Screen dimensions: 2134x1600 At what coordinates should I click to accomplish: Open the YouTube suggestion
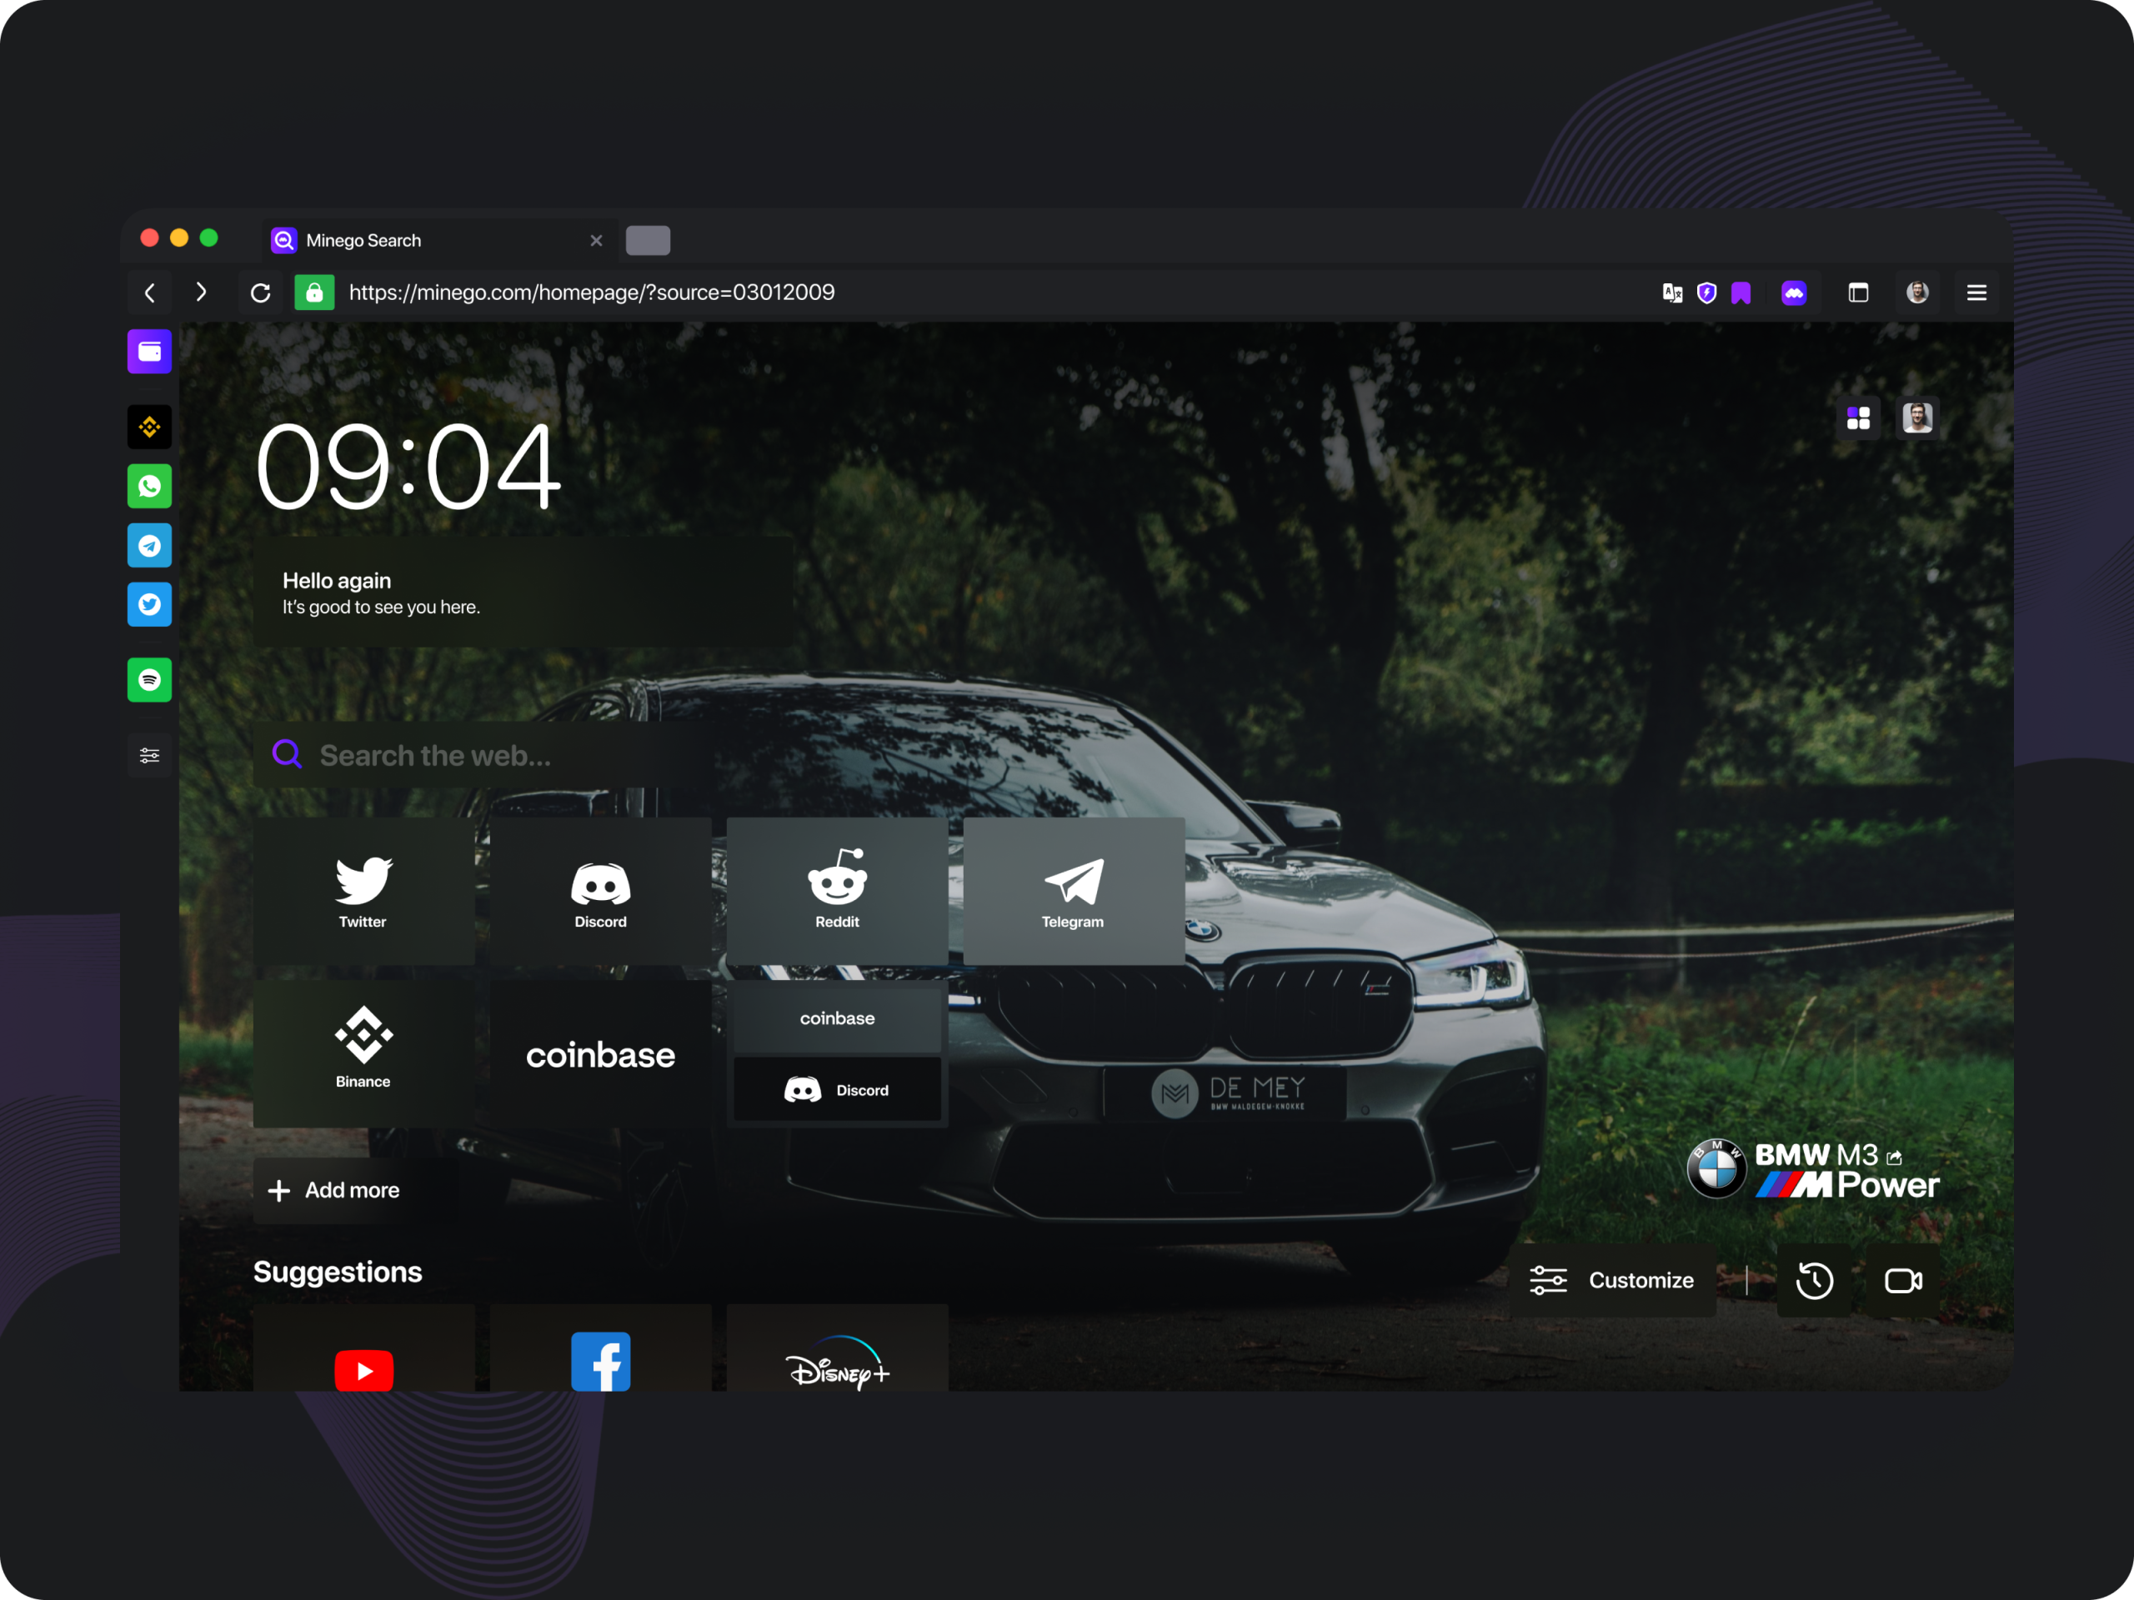click(x=363, y=1348)
